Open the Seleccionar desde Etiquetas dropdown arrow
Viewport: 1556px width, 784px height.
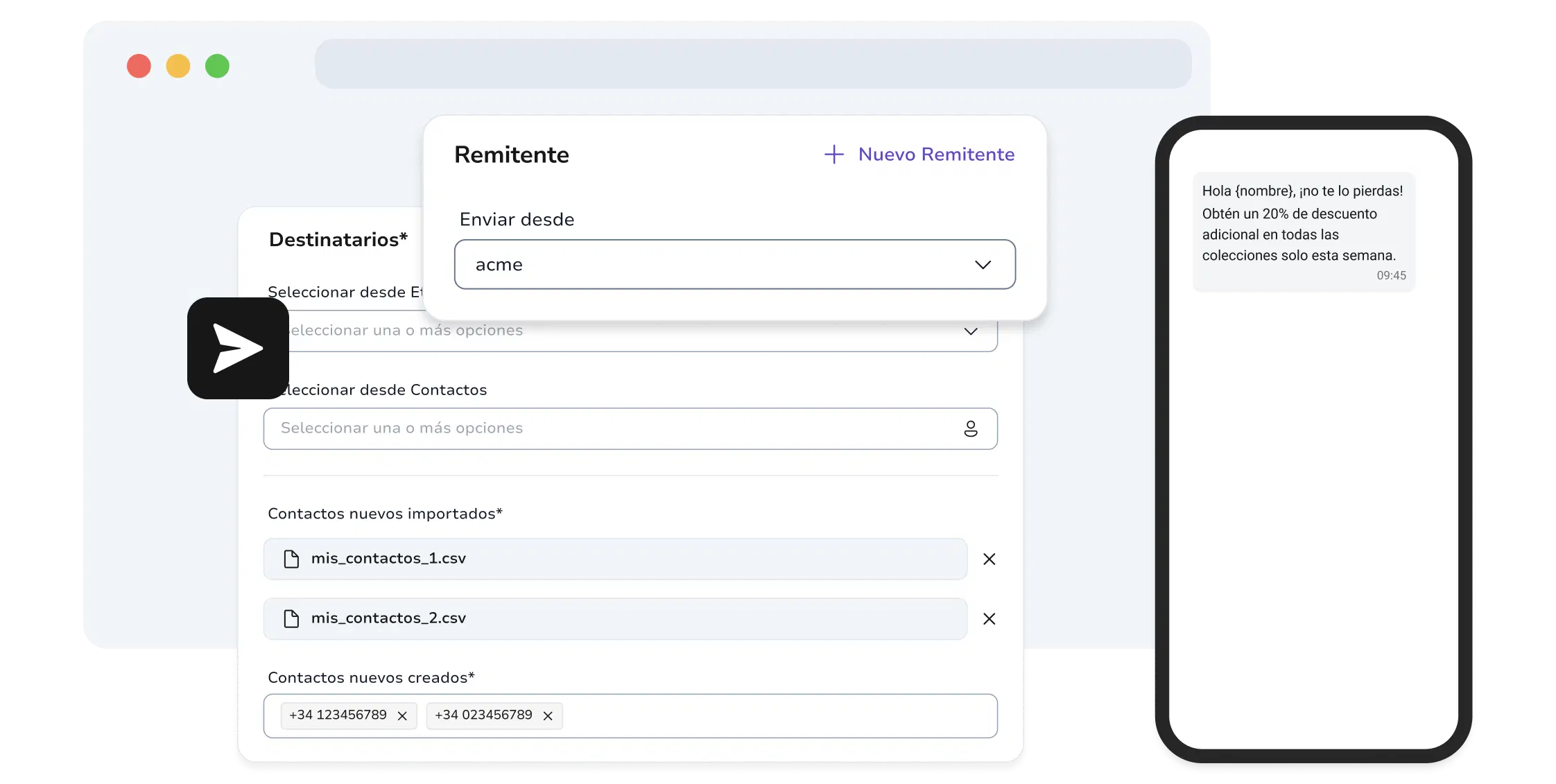tap(971, 331)
